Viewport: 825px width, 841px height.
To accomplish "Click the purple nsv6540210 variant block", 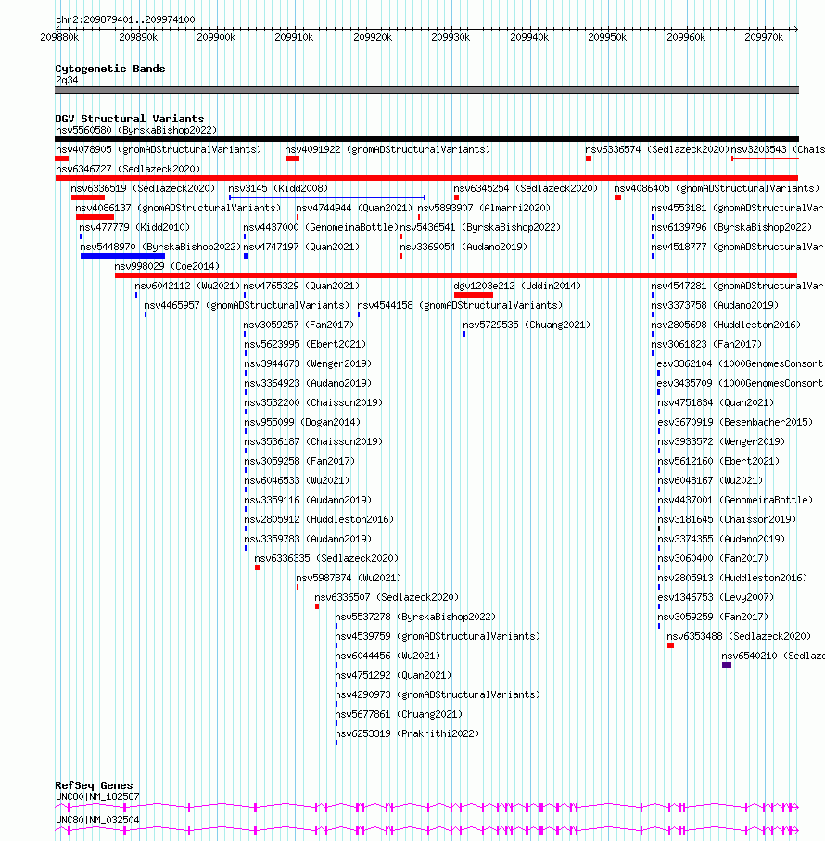I will [727, 665].
